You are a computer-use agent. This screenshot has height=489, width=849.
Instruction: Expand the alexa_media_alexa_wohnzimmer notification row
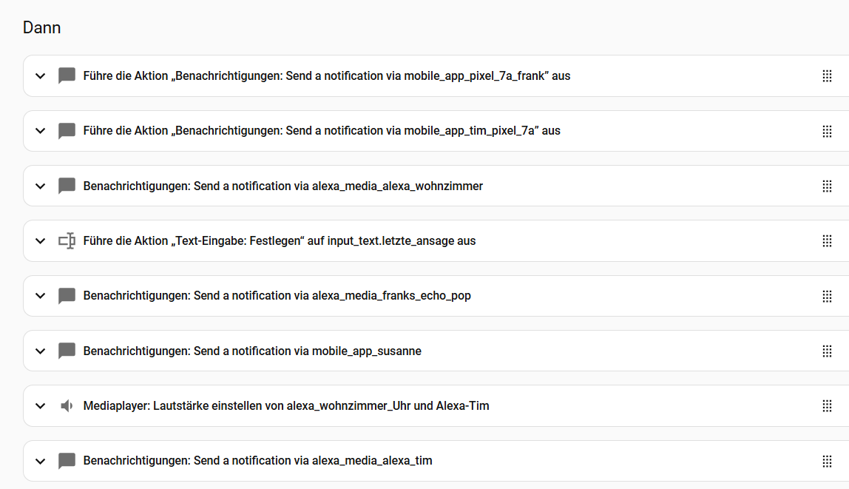pyautogui.click(x=41, y=186)
